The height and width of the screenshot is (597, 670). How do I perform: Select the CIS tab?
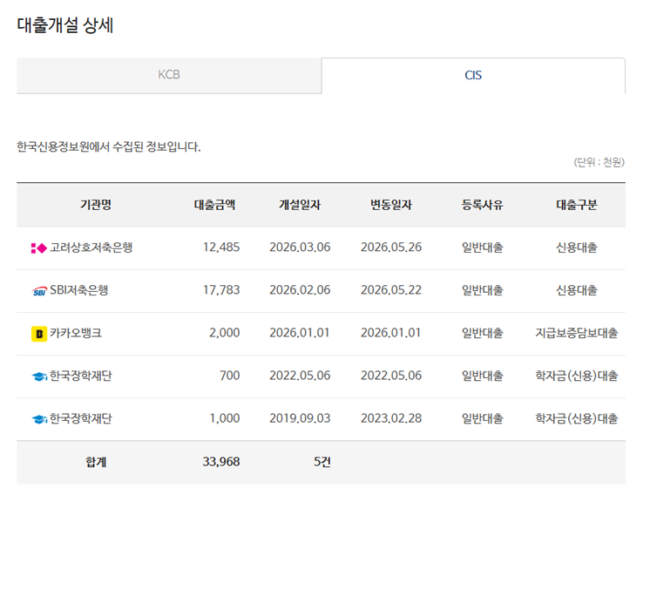pyautogui.click(x=473, y=75)
